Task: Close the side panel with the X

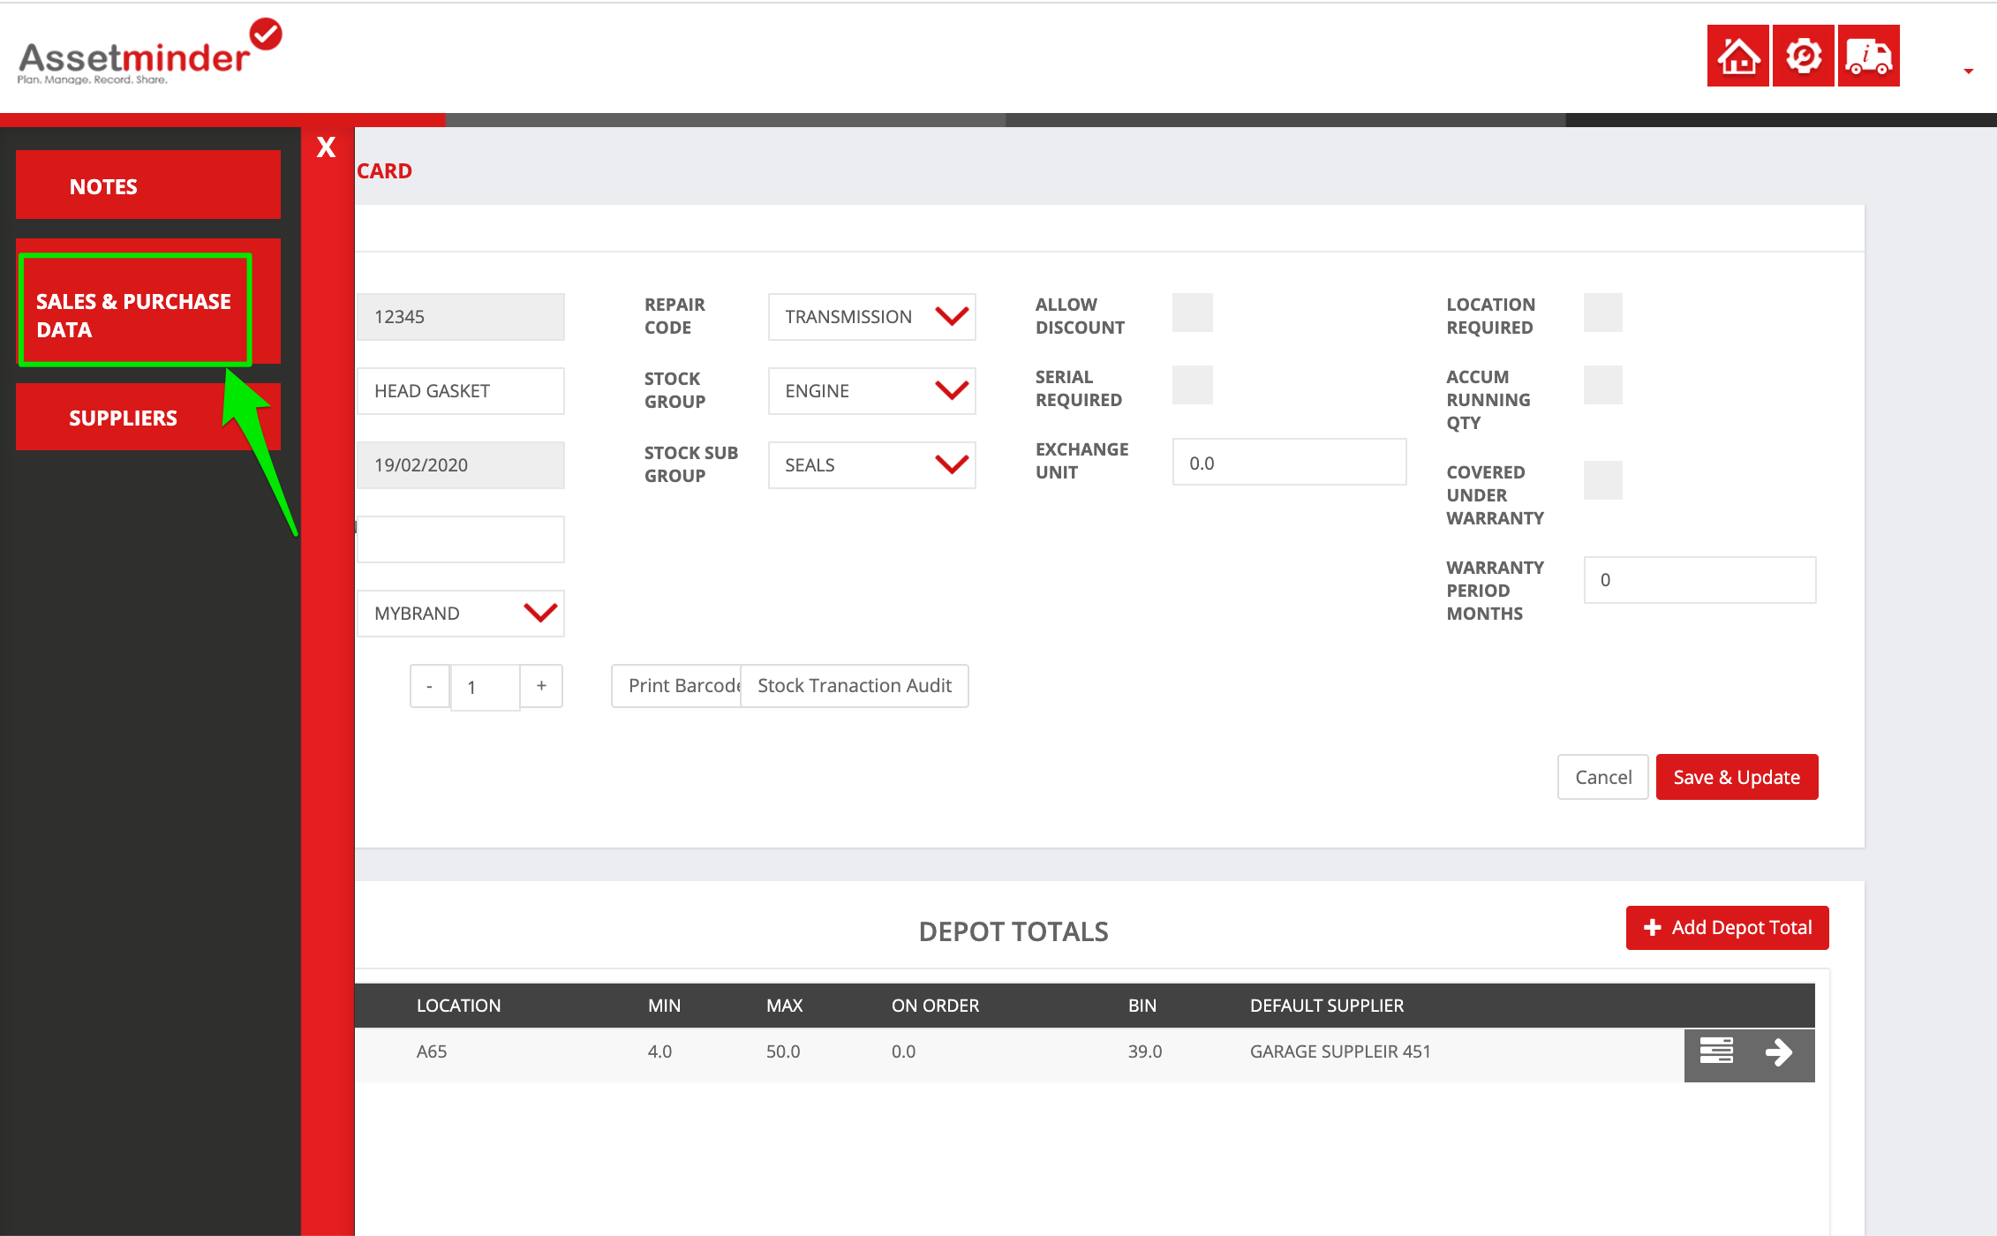Action: [326, 147]
